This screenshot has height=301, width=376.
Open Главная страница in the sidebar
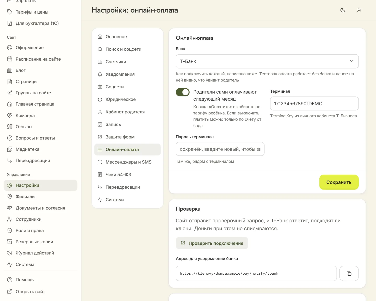(x=40, y=104)
